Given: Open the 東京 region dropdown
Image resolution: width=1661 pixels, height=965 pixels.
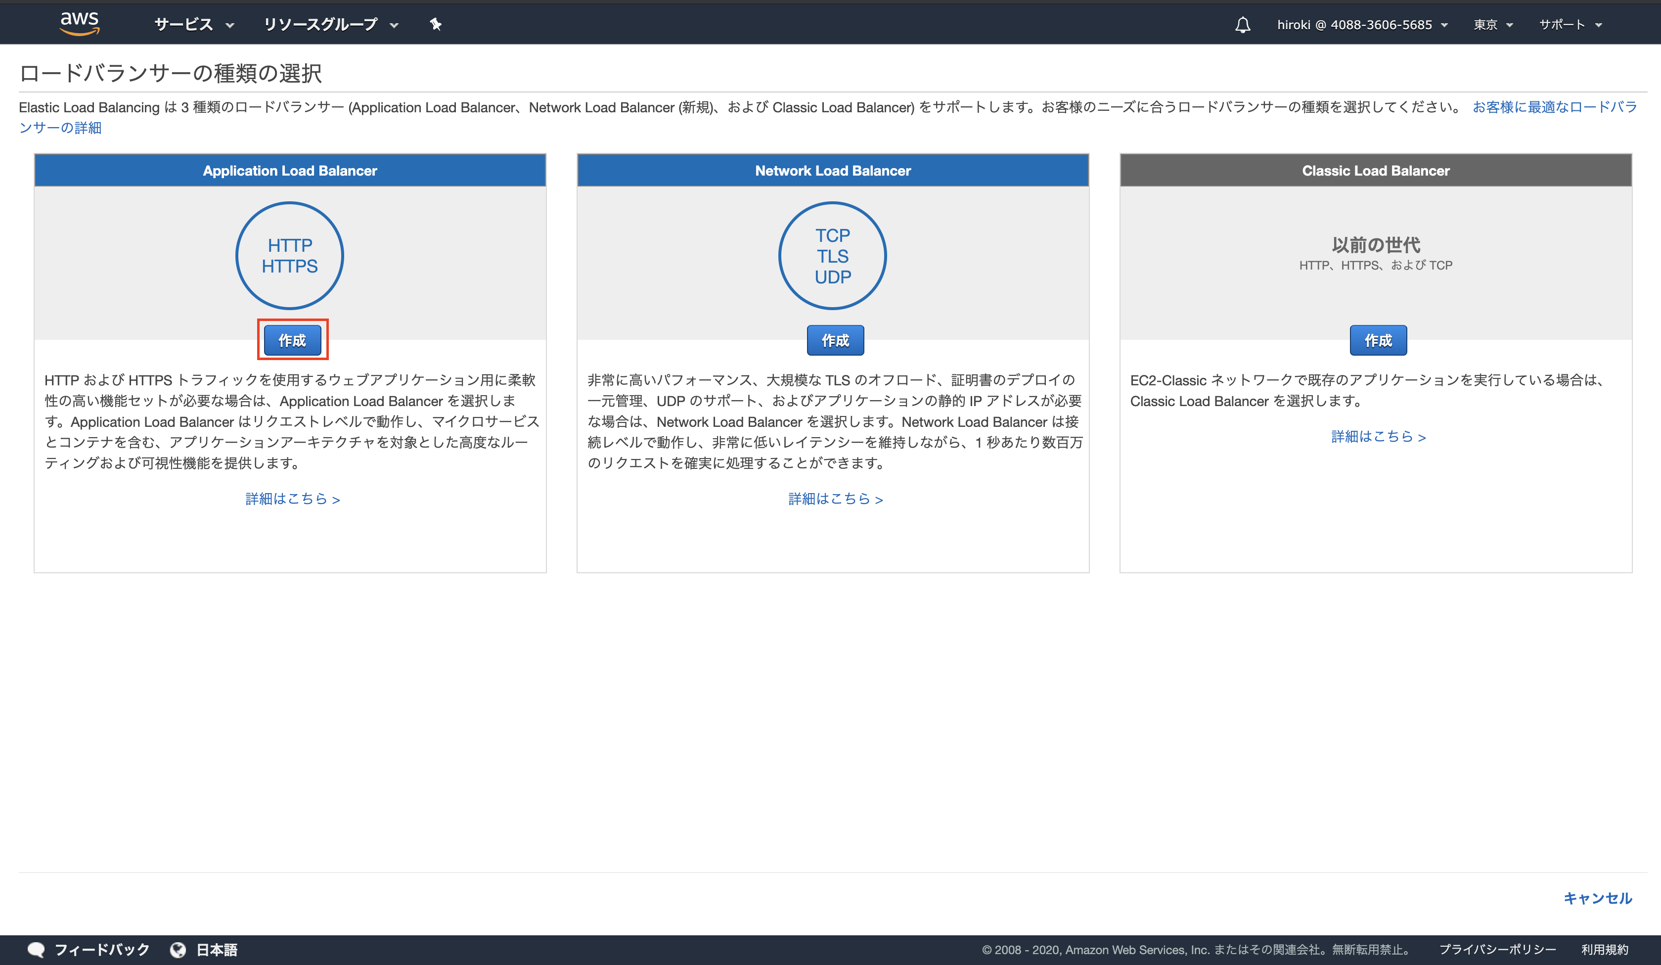Looking at the screenshot, I should 1493,24.
